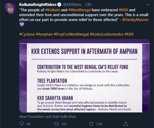Image resolution: width=154 pixels, height=128 pixels.
Task: Follow the @VenkyMysore mention link
Action: coord(135,20)
